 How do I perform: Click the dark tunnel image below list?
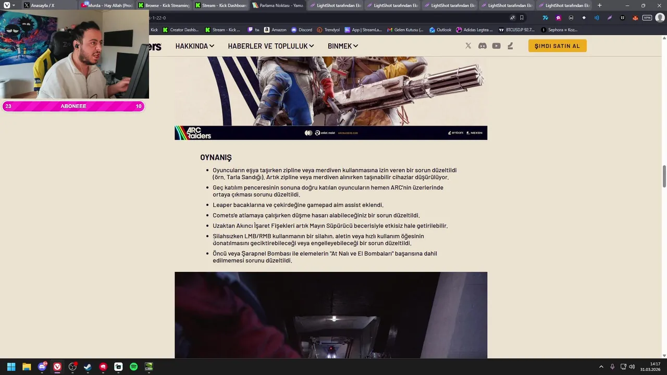(x=331, y=315)
